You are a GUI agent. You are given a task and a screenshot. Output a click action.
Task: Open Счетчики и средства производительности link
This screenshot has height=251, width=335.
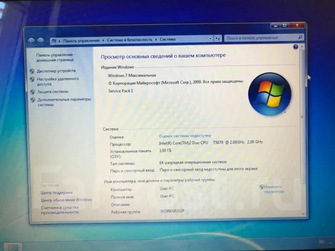60,210
